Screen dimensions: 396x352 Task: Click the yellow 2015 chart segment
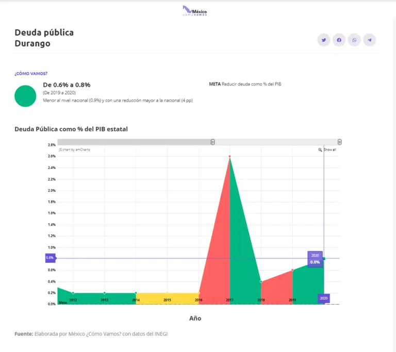coord(167,298)
